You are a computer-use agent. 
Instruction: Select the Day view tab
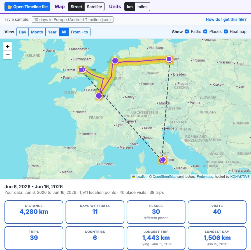pyautogui.click(x=22, y=32)
